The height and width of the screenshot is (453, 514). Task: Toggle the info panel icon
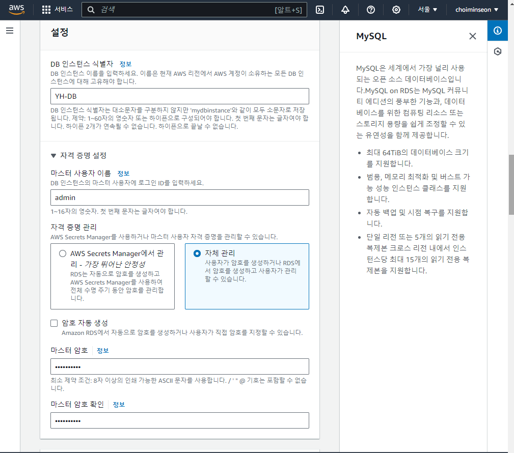click(498, 31)
